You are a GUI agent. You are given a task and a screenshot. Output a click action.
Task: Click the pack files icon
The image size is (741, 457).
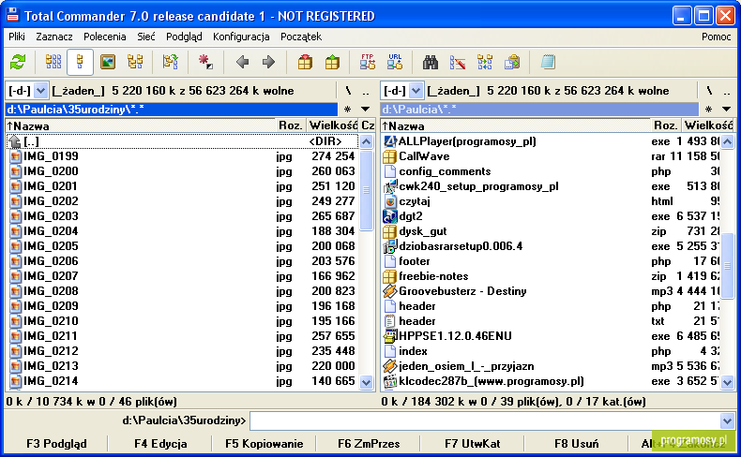point(305,62)
